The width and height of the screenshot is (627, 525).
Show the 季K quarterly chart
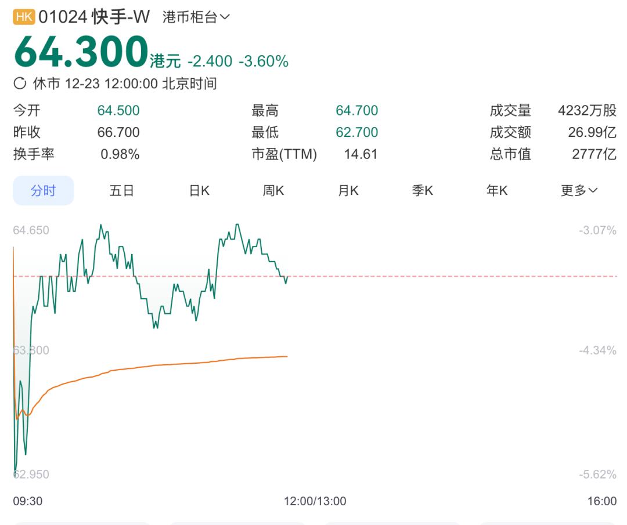423,191
